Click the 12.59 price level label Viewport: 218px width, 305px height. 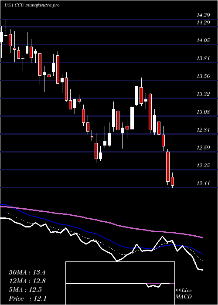click(x=203, y=147)
